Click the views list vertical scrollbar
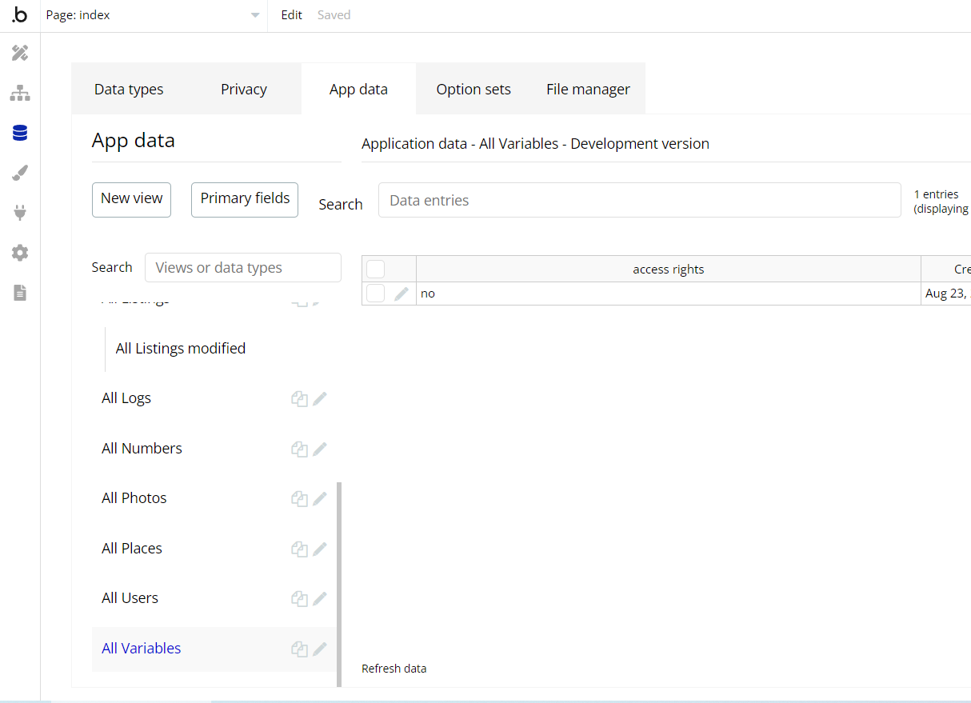 coord(339,584)
